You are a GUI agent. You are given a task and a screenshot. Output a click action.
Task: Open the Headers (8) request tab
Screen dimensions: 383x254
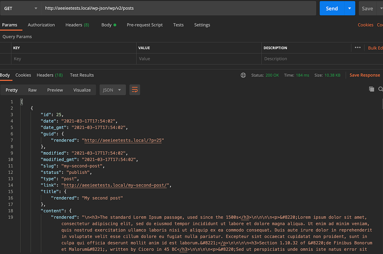pyautogui.click(x=77, y=25)
